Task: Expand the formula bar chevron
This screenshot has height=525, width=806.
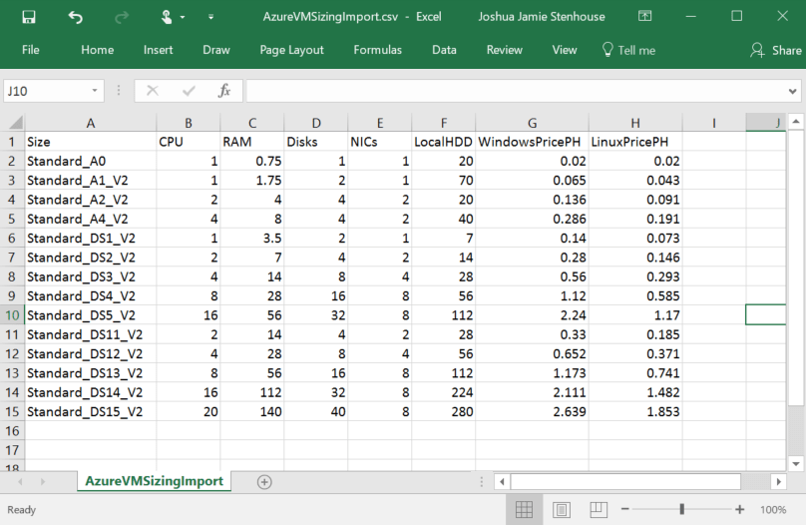Action: click(x=792, y=92)
